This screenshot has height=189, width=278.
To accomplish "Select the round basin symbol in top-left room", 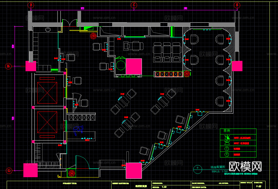I will (x=48, y=29).
